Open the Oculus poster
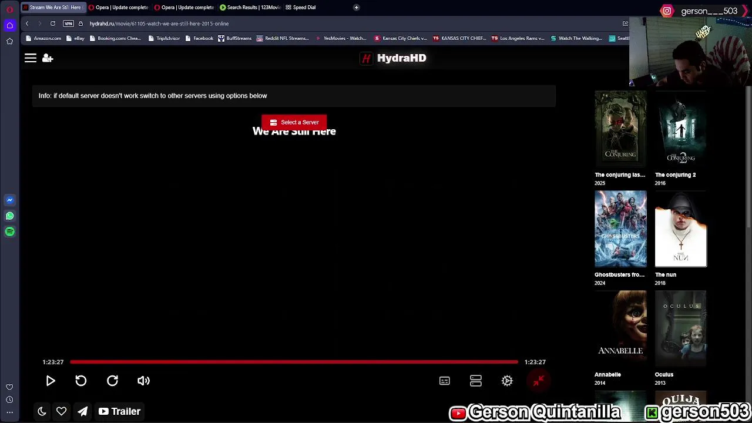Screen dimensions: 752x423 coord(681,328)
